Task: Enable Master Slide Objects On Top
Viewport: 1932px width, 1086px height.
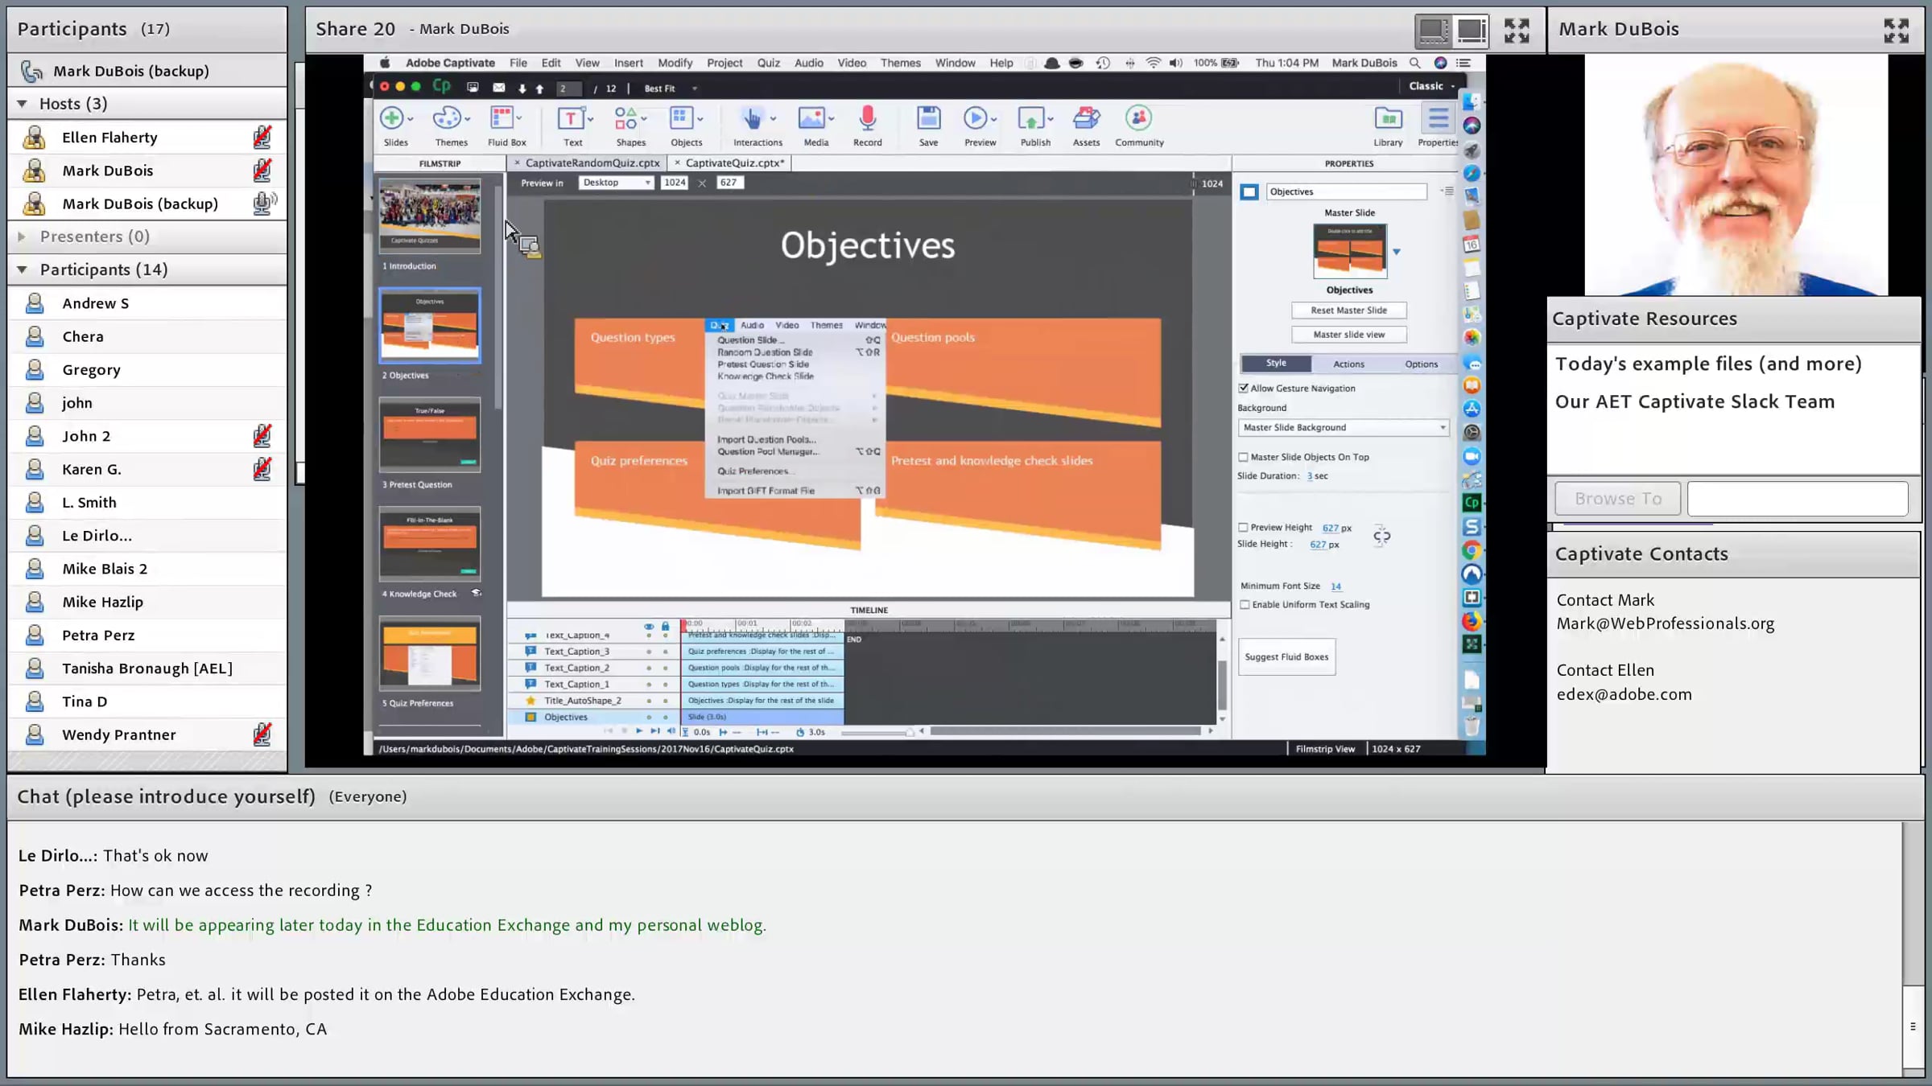Action: click(1244, 457)
